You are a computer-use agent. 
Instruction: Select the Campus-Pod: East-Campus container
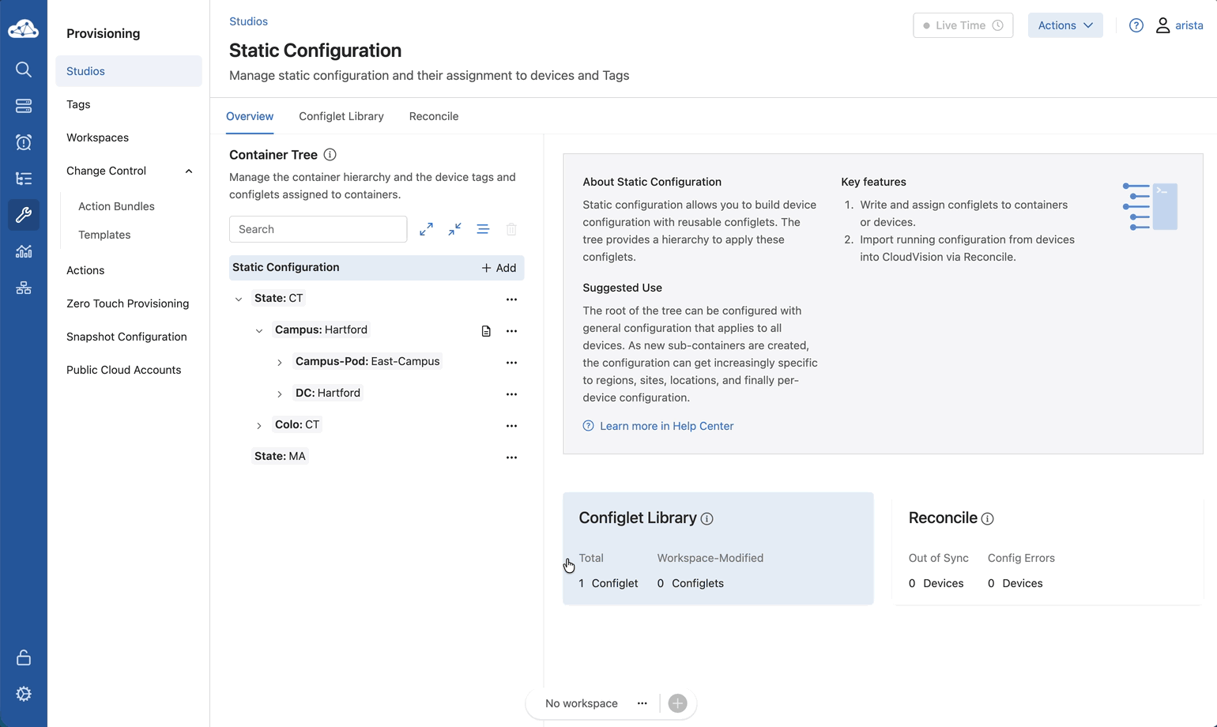367,361
